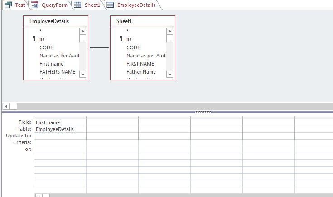
Task: Click Field cell in second grid column
Action: click(112, 122)
